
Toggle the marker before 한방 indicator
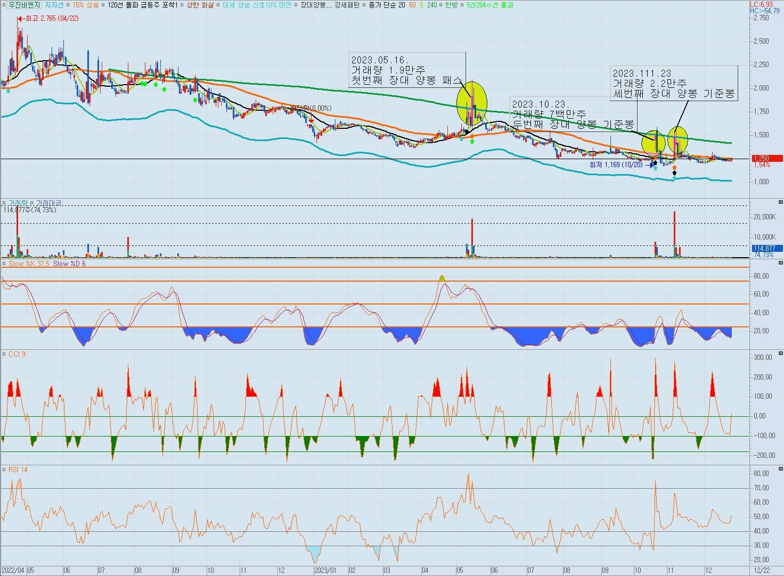point(441,5)
